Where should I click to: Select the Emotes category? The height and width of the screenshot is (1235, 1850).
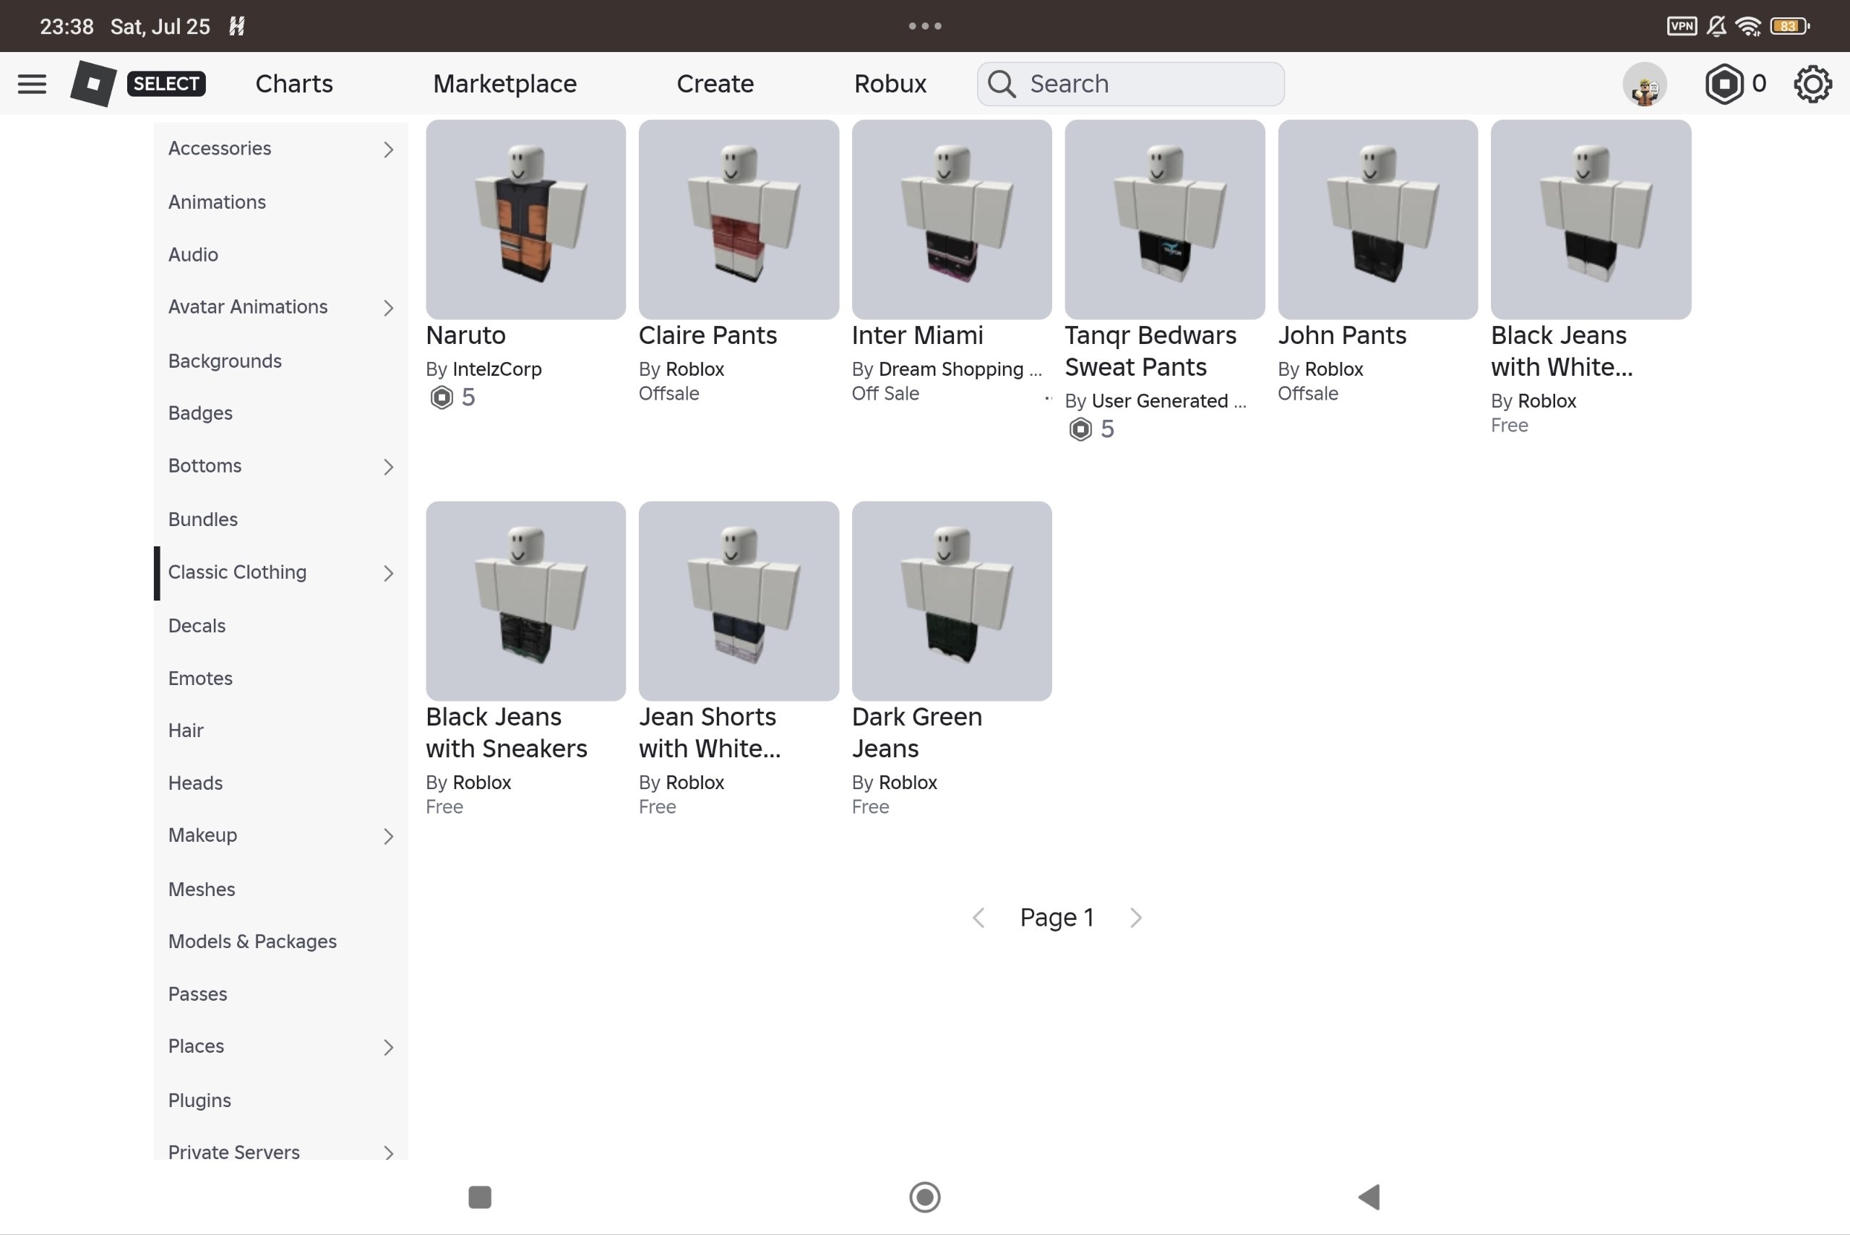tap(200, 678)
